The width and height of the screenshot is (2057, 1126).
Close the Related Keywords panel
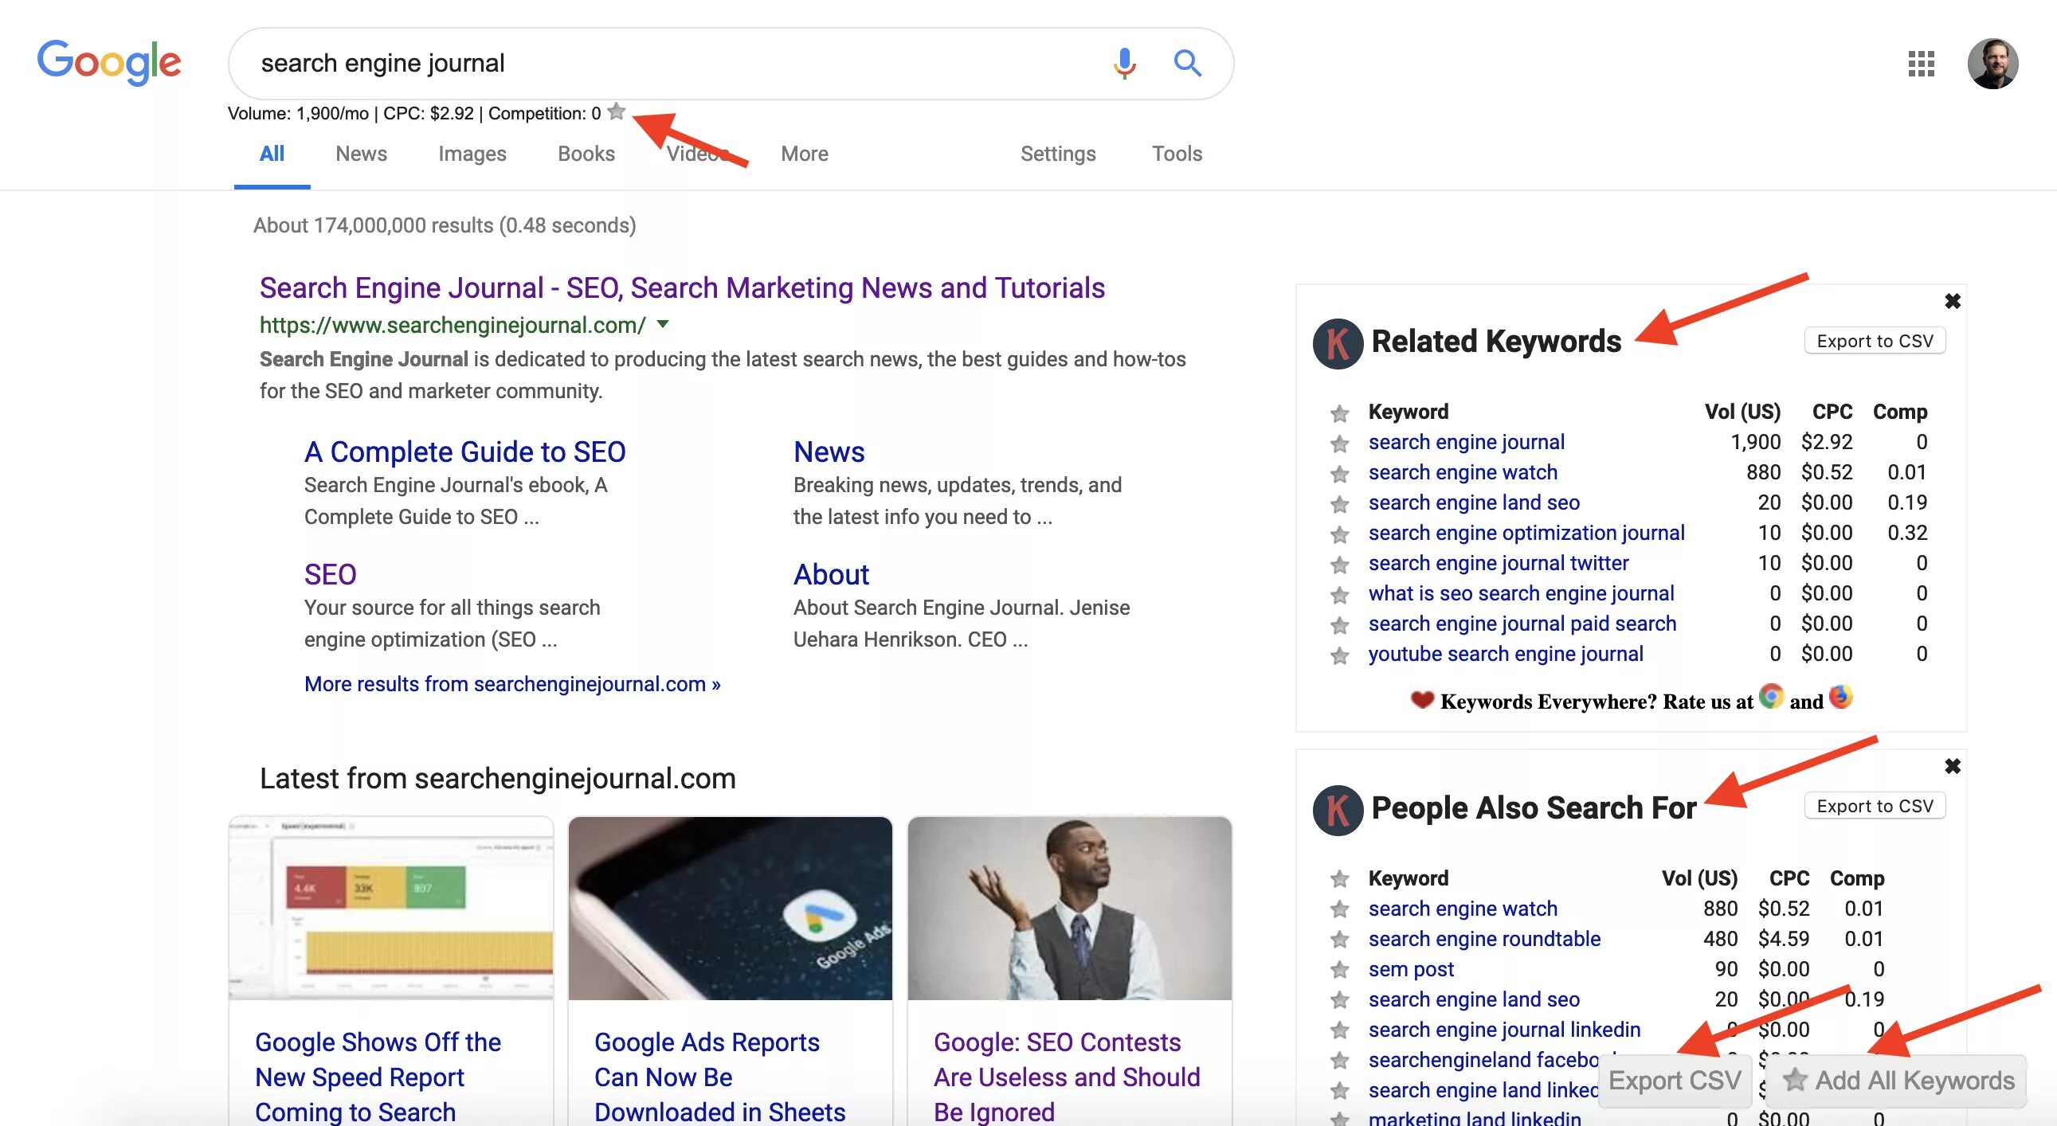1953,302
